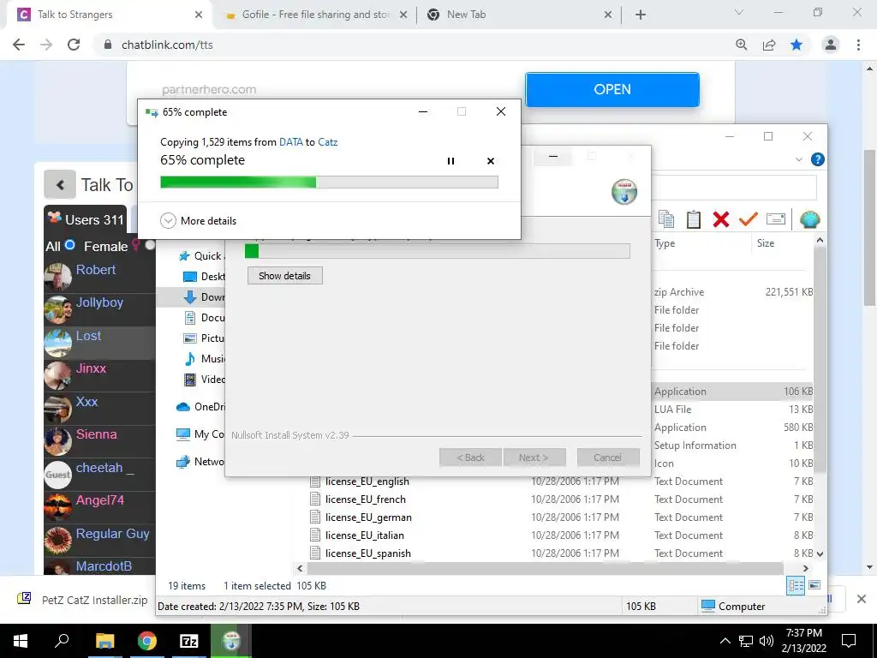Expand Explorer ribbon chevron

[x=799, y=160]
